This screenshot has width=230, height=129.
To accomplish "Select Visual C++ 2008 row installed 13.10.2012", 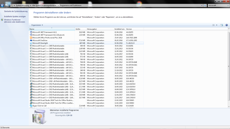I will (87, 70).
